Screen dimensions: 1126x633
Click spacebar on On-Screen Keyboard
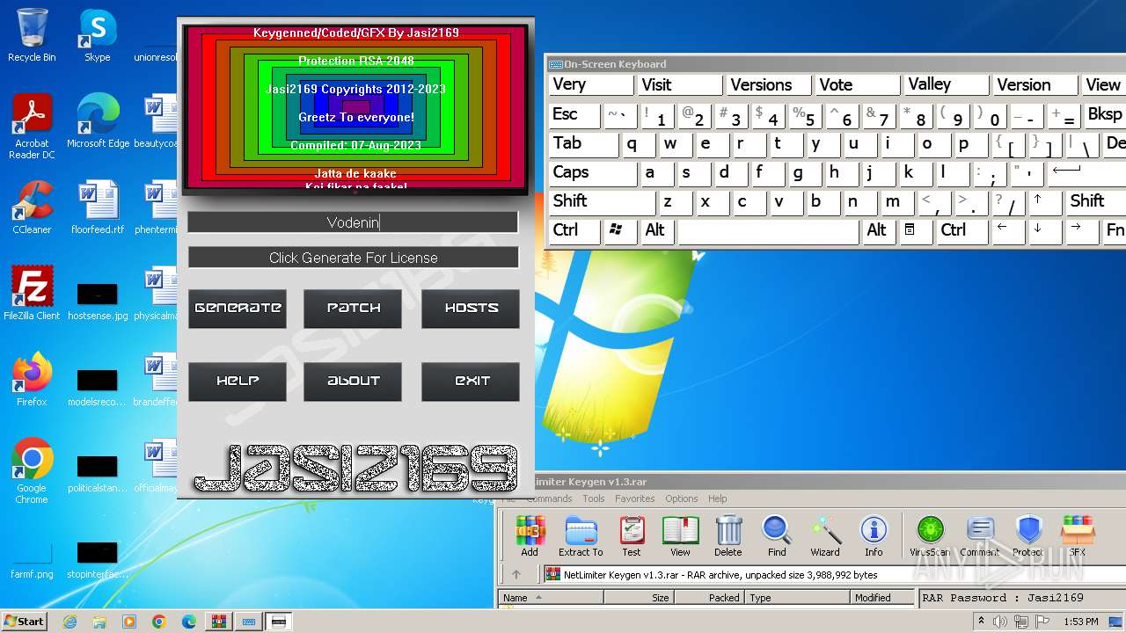pos(768,231)
